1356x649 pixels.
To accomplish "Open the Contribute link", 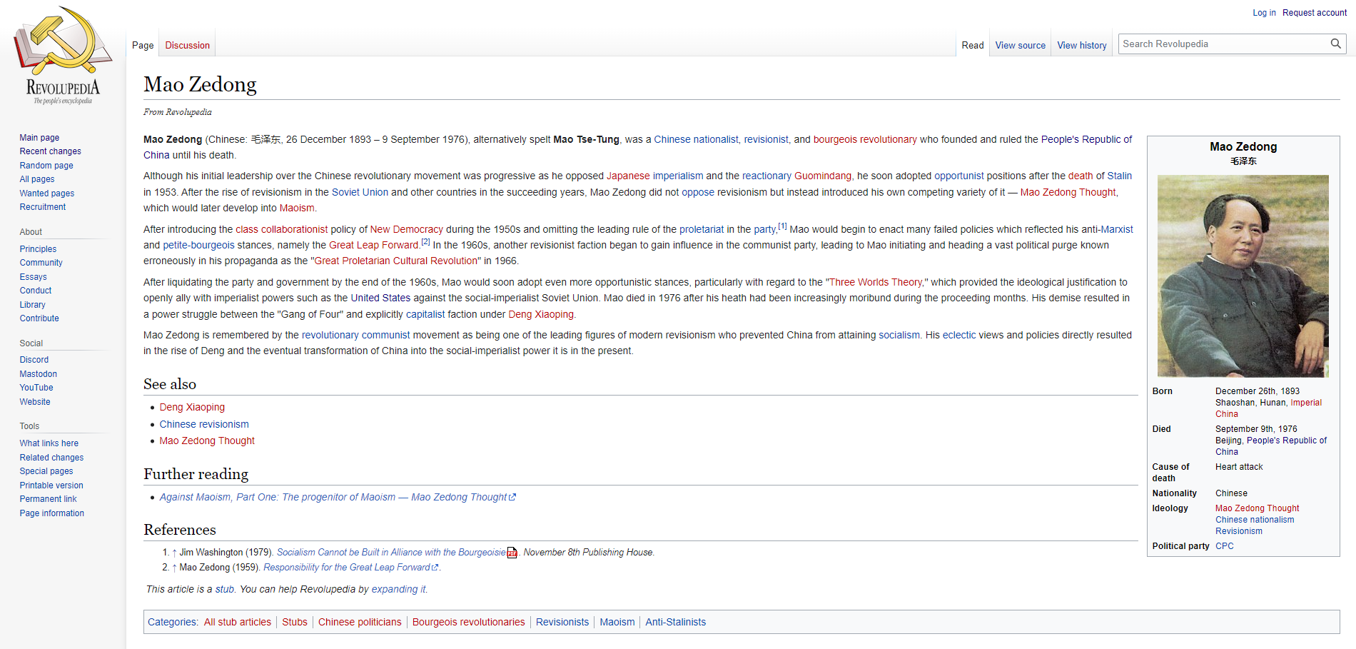I will point(39,318).
